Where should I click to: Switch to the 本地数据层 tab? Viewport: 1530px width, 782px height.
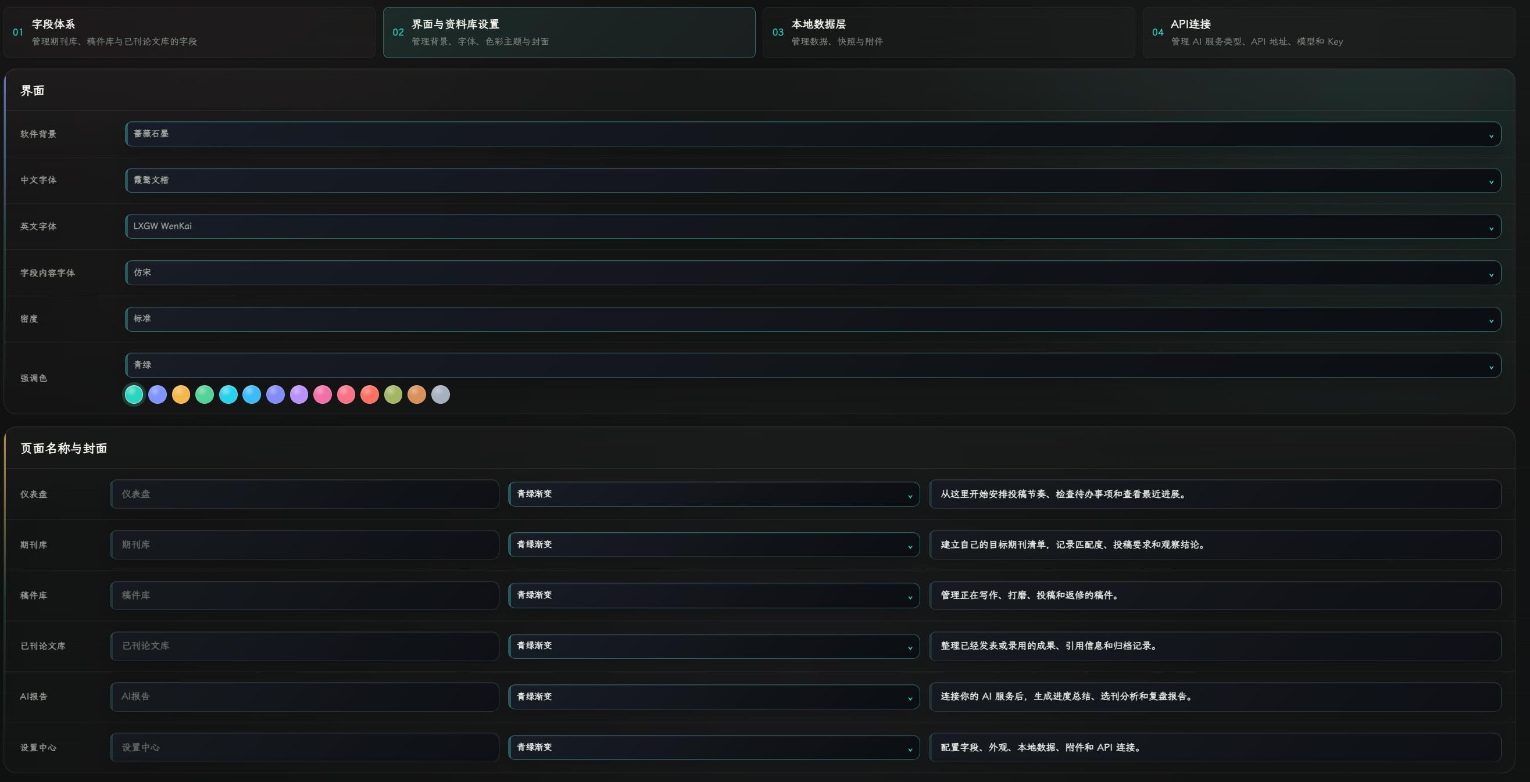(949, 33)
